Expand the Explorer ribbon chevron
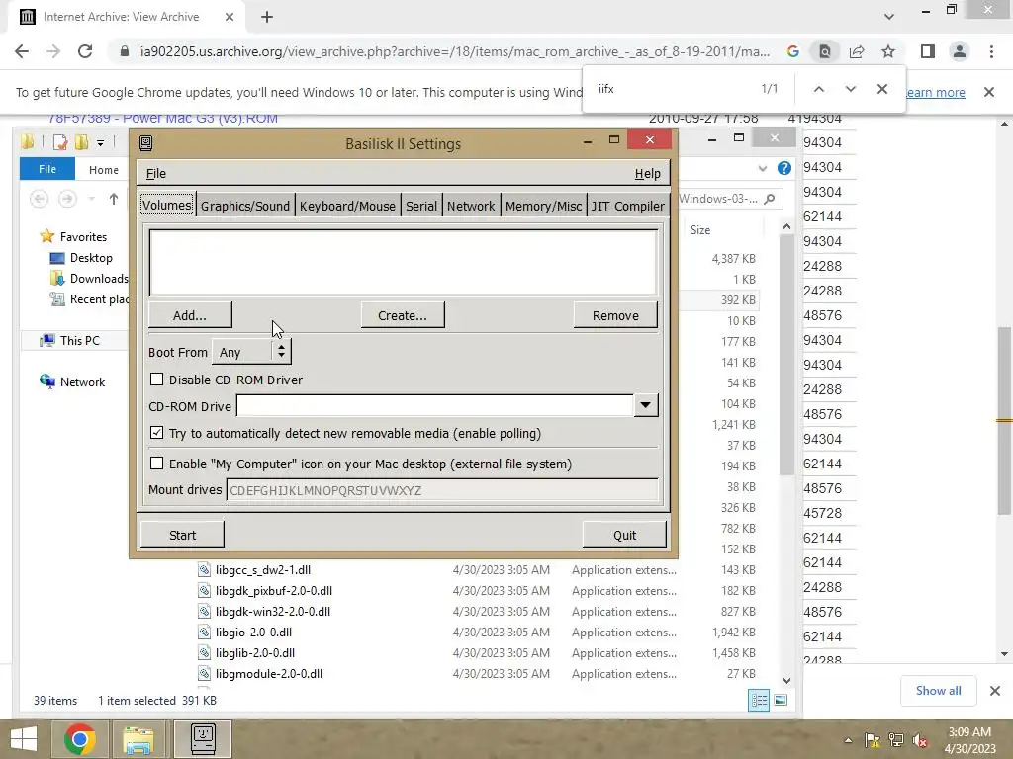Viewport: 1013px width, 759px height. (x=763, y=168)
